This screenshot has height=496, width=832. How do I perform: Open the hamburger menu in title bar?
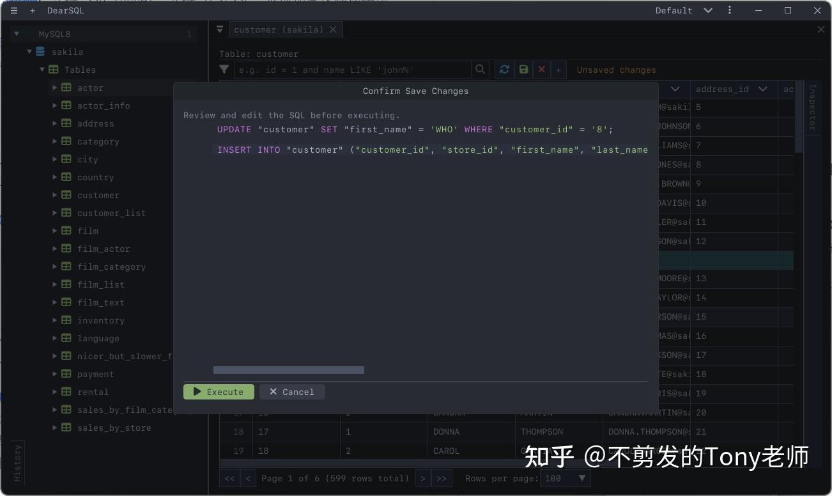[14, 11]
